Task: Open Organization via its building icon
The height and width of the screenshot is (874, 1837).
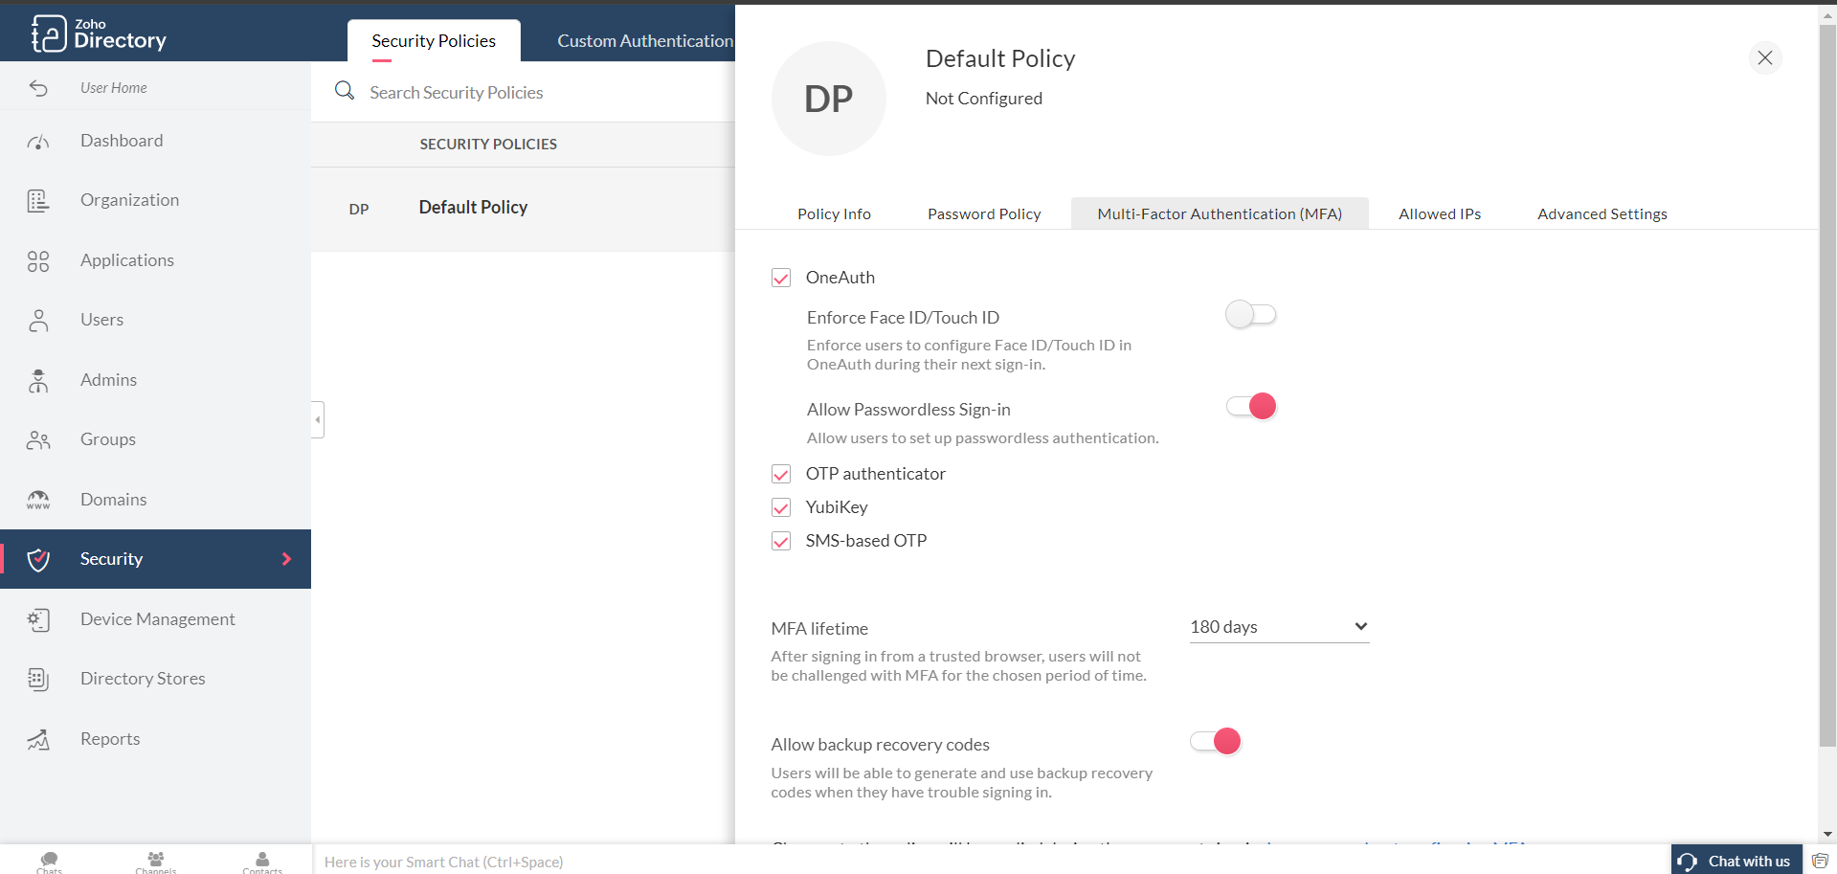Action: tap(38, 201)
